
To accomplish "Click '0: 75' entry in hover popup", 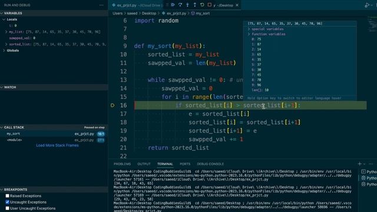I will [256, 39].
